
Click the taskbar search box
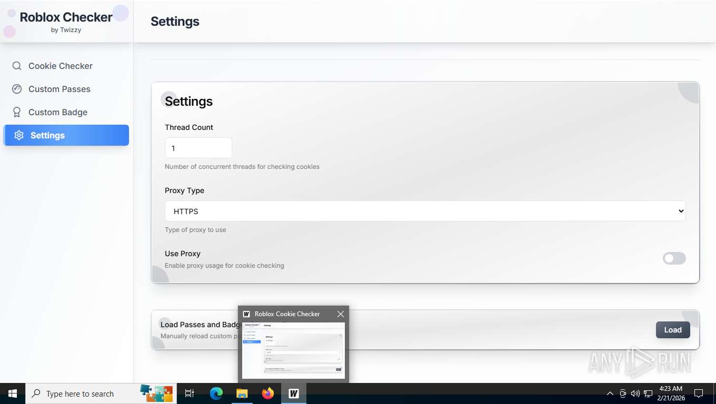click(101, 393)
